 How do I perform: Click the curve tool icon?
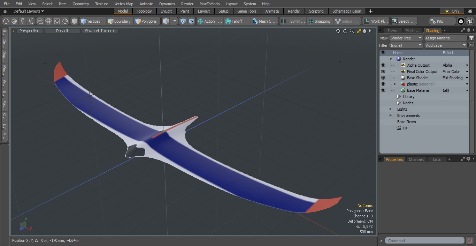[31, 21]
